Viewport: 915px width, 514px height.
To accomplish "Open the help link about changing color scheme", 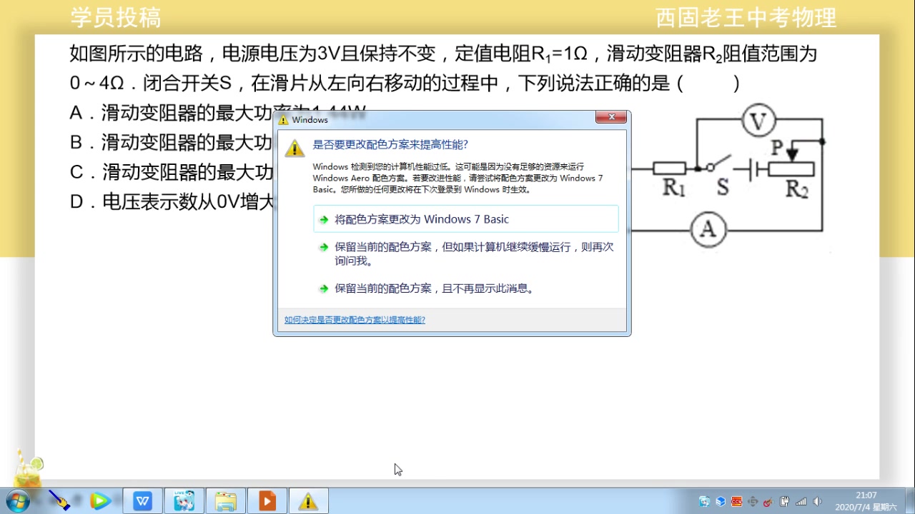I will click(355, 320).
